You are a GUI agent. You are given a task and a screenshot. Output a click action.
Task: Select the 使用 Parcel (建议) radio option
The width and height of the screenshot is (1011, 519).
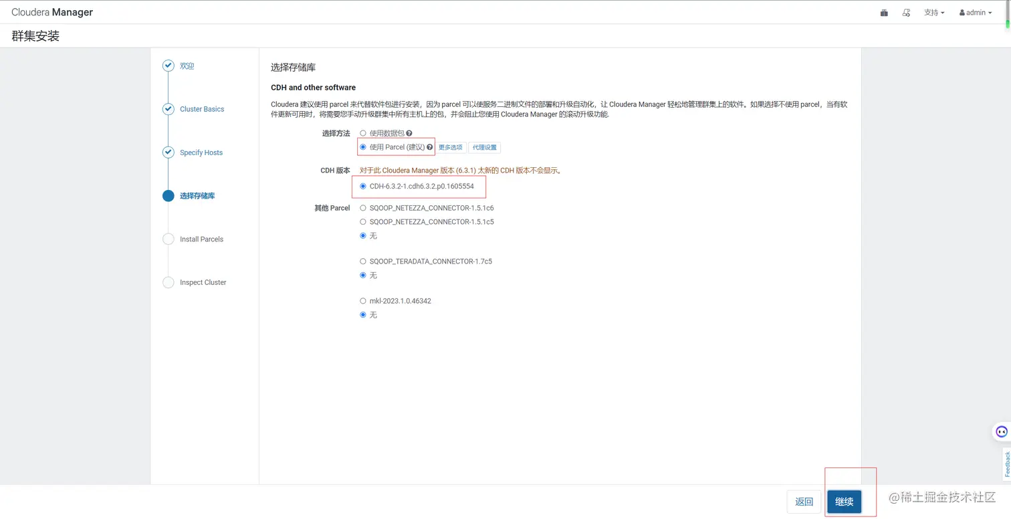tap(363, 147)
